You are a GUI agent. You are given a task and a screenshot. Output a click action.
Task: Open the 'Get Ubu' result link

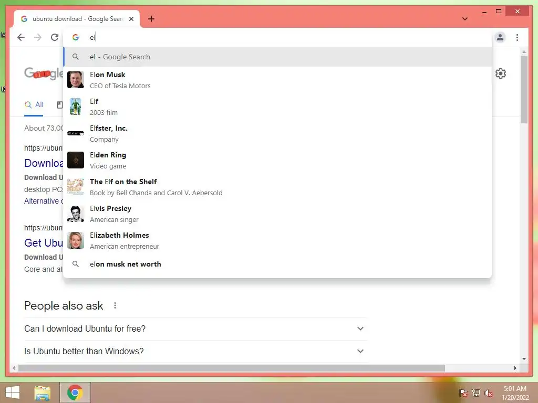pyautogui.click(x=44, y=243)
